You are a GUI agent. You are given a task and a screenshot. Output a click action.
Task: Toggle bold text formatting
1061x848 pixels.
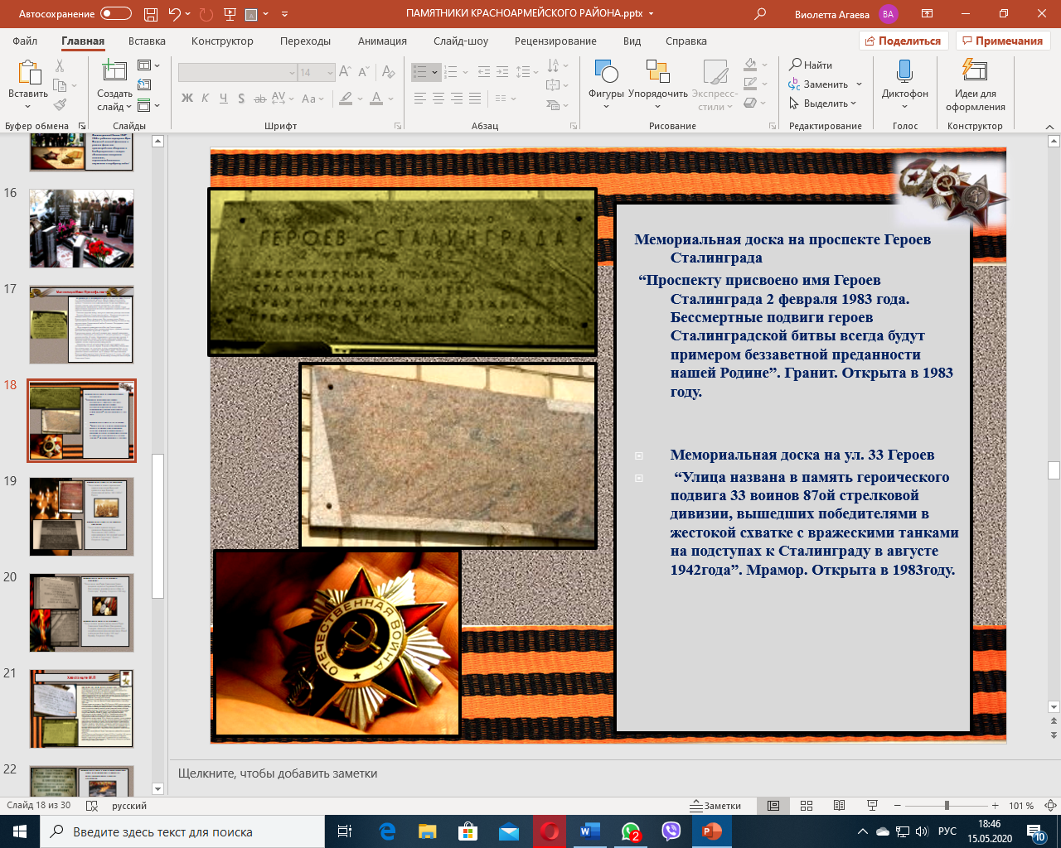[x=187, y=99]
